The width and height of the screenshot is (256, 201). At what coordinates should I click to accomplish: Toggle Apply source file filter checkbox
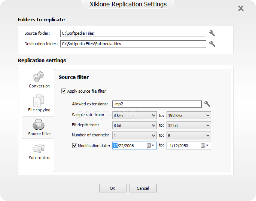(x=64, y=91)
